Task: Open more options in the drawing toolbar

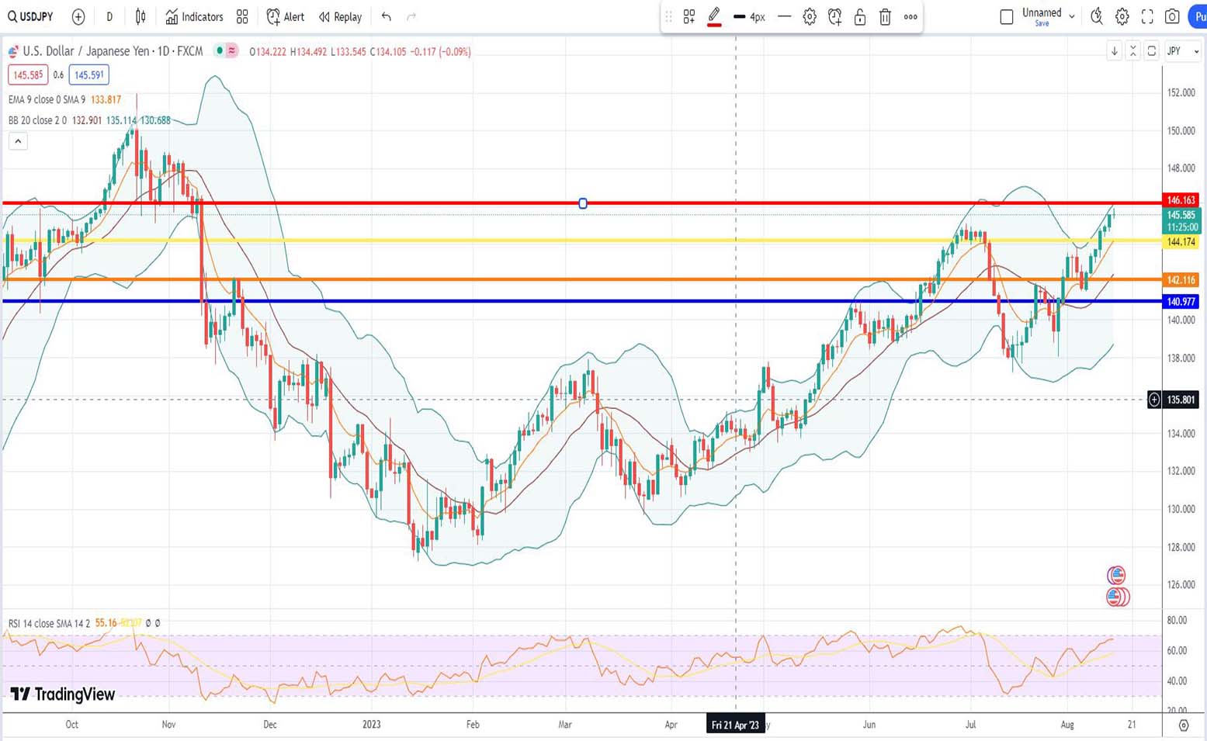Action: [x=910, y=17]
